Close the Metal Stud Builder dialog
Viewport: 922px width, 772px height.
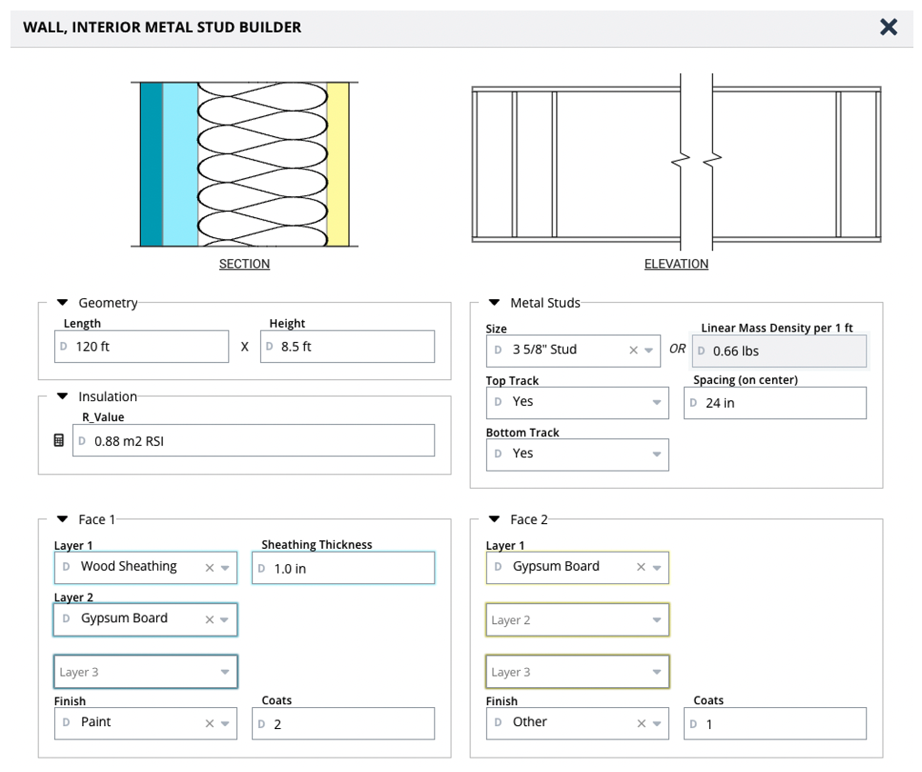click(889, 27)
